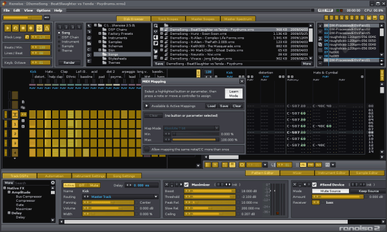
Task: Toggle the metronome triangle icon
Action: click(46, 28)
